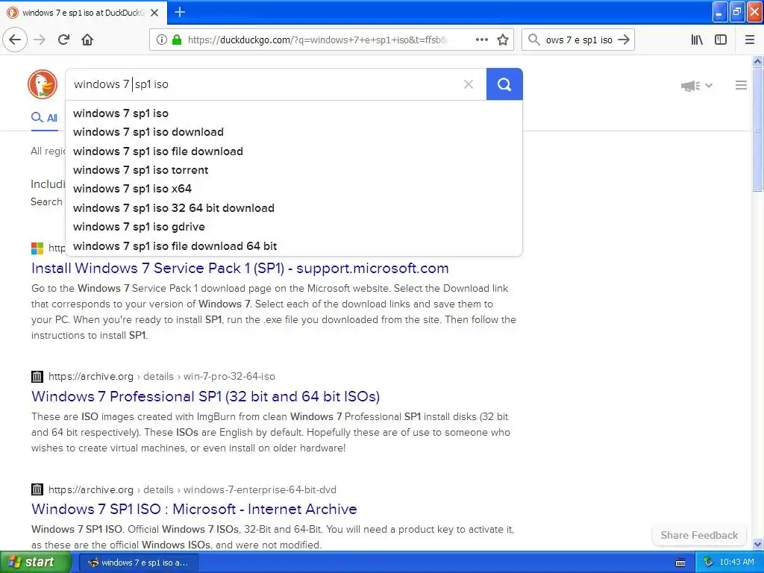Go back to the previous page
The height and width of the screenshot is (573, 764).
15,40
